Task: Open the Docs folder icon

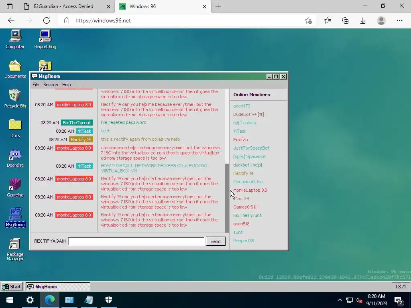Action: tap(15, 128)
